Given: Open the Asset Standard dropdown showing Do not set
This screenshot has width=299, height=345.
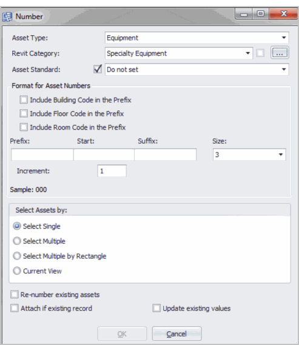Looking at the screenshot, I should (x=197, y=70).
